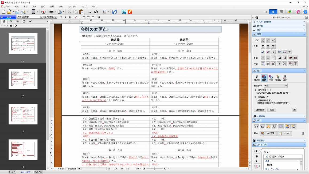Open the 書式 menu

click(43, 6)
